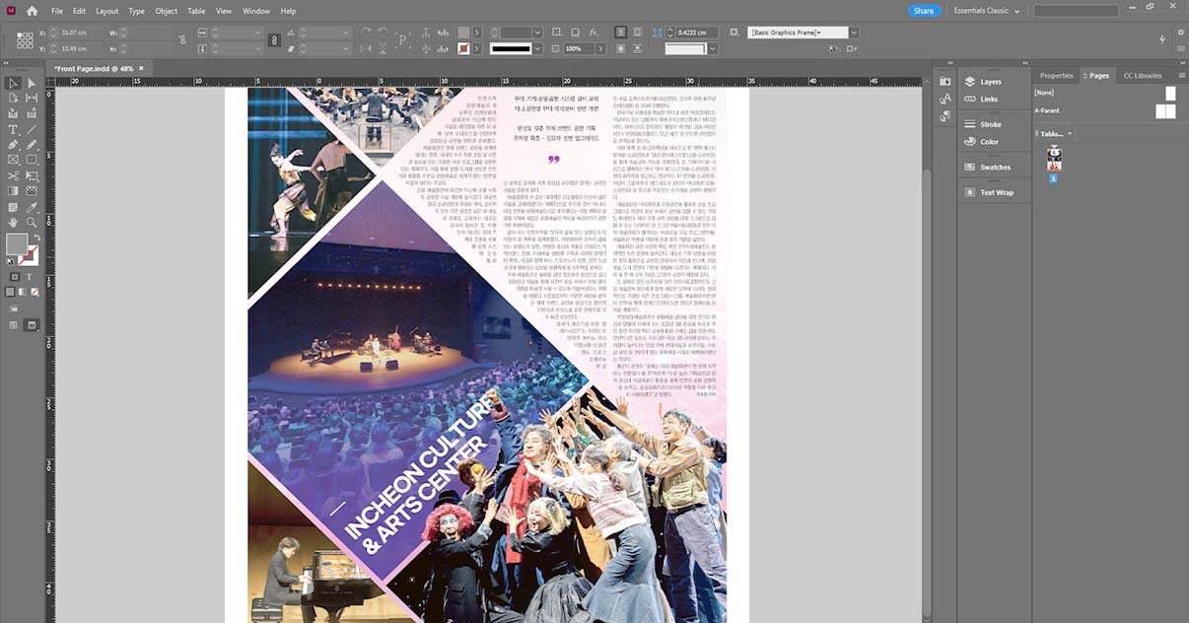The width and height of the screenshot is (1189, 623).
Task: Select the Scissors tool
Action: coord(13,175)
